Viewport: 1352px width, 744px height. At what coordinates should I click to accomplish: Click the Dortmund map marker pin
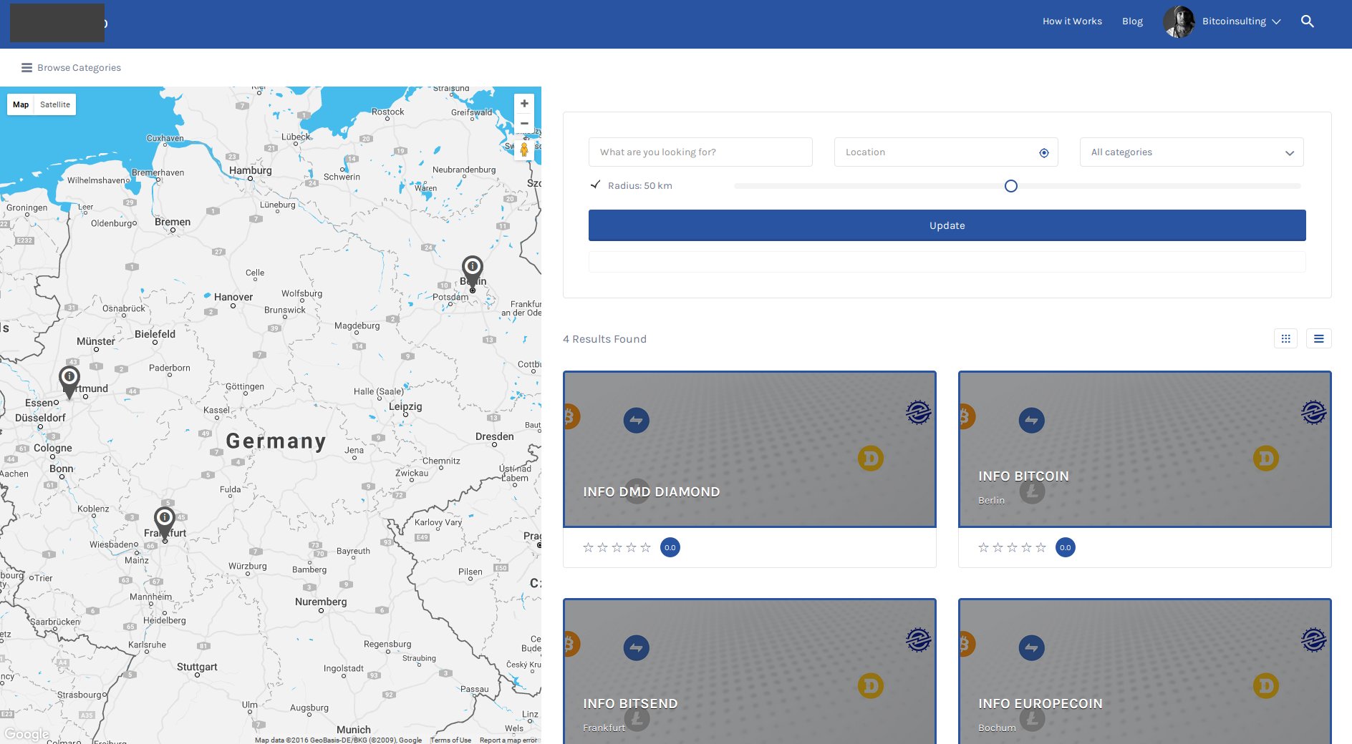click(x=69, y=382)
